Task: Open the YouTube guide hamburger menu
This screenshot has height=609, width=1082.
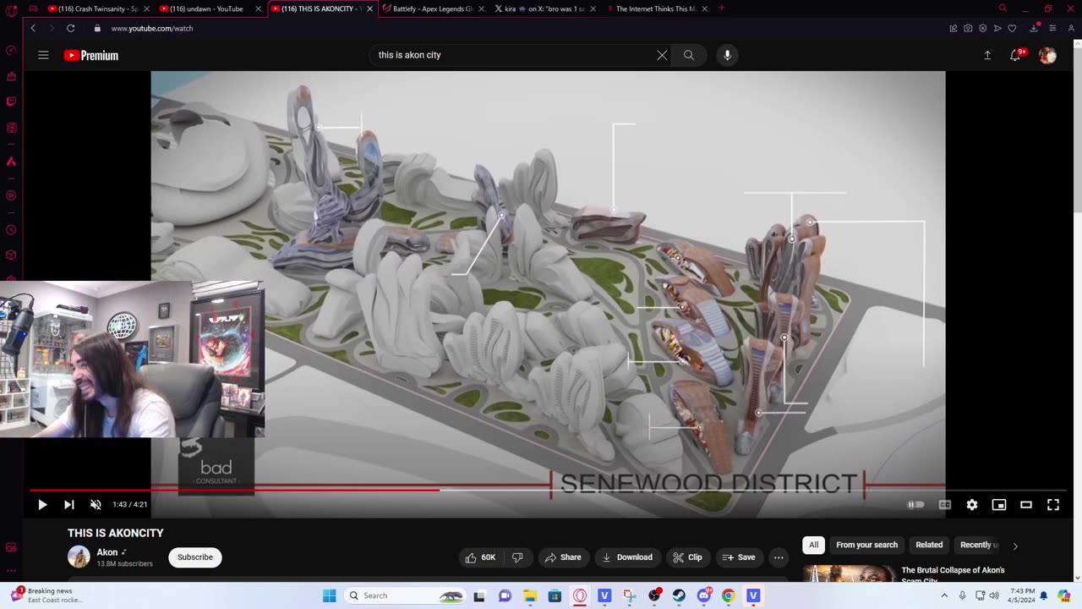Action: click(43, 55)
